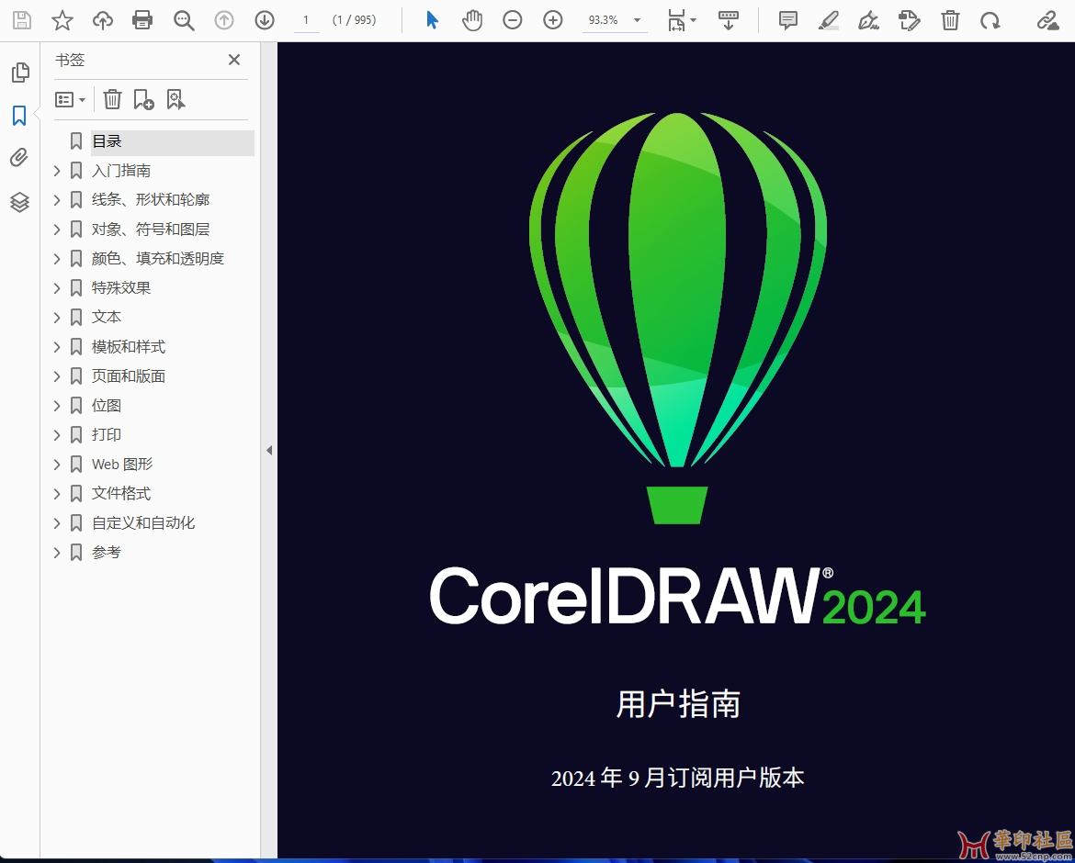Open the Print dialog icon
This screenshot has height=863, width=1075.
click(142, 20)
